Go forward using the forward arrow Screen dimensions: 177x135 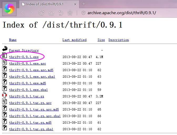(32, 13)
